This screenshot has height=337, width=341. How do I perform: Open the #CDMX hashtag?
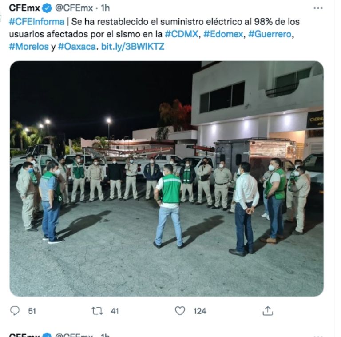(x=182, y=34)
